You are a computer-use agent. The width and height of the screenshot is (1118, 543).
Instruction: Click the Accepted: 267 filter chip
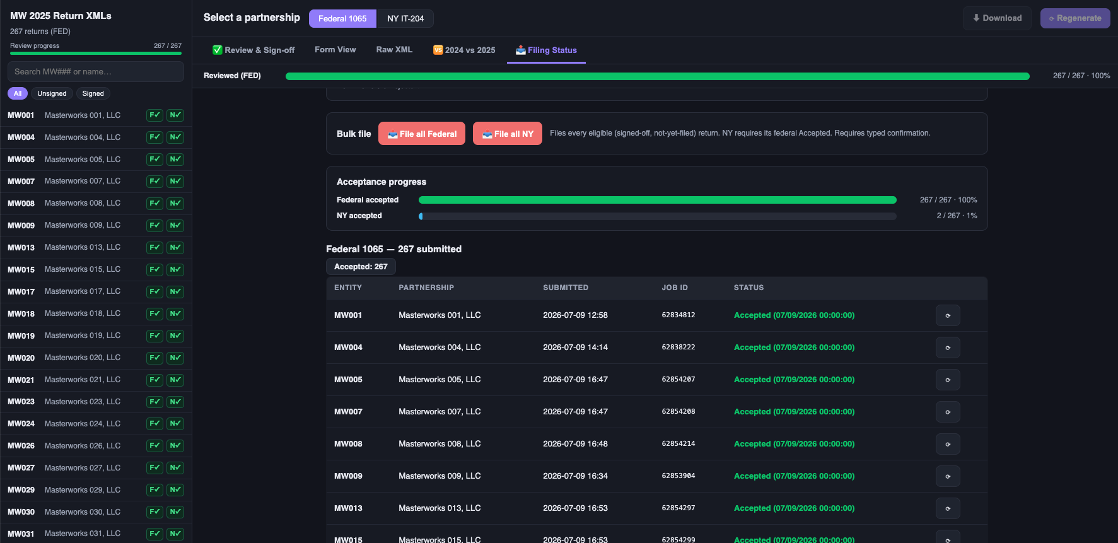[x=361, y=267]
